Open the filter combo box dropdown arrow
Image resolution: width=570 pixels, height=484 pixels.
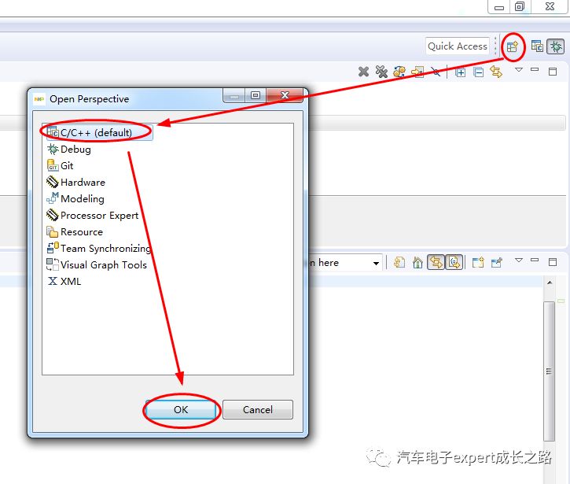pyautogui.click(x=376, y=263)
